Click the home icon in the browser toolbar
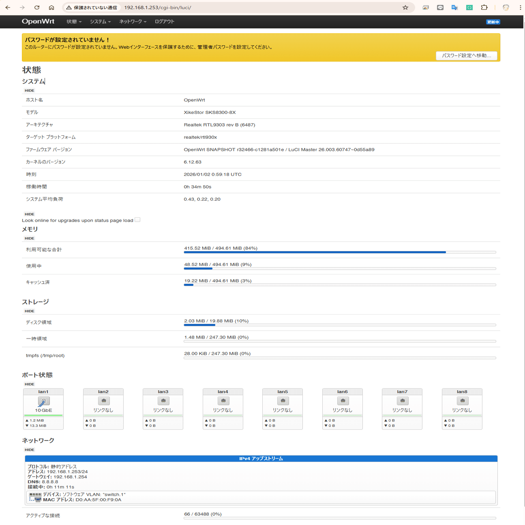The width and height of the screenshot is (525, 525). tap(51, 7)
